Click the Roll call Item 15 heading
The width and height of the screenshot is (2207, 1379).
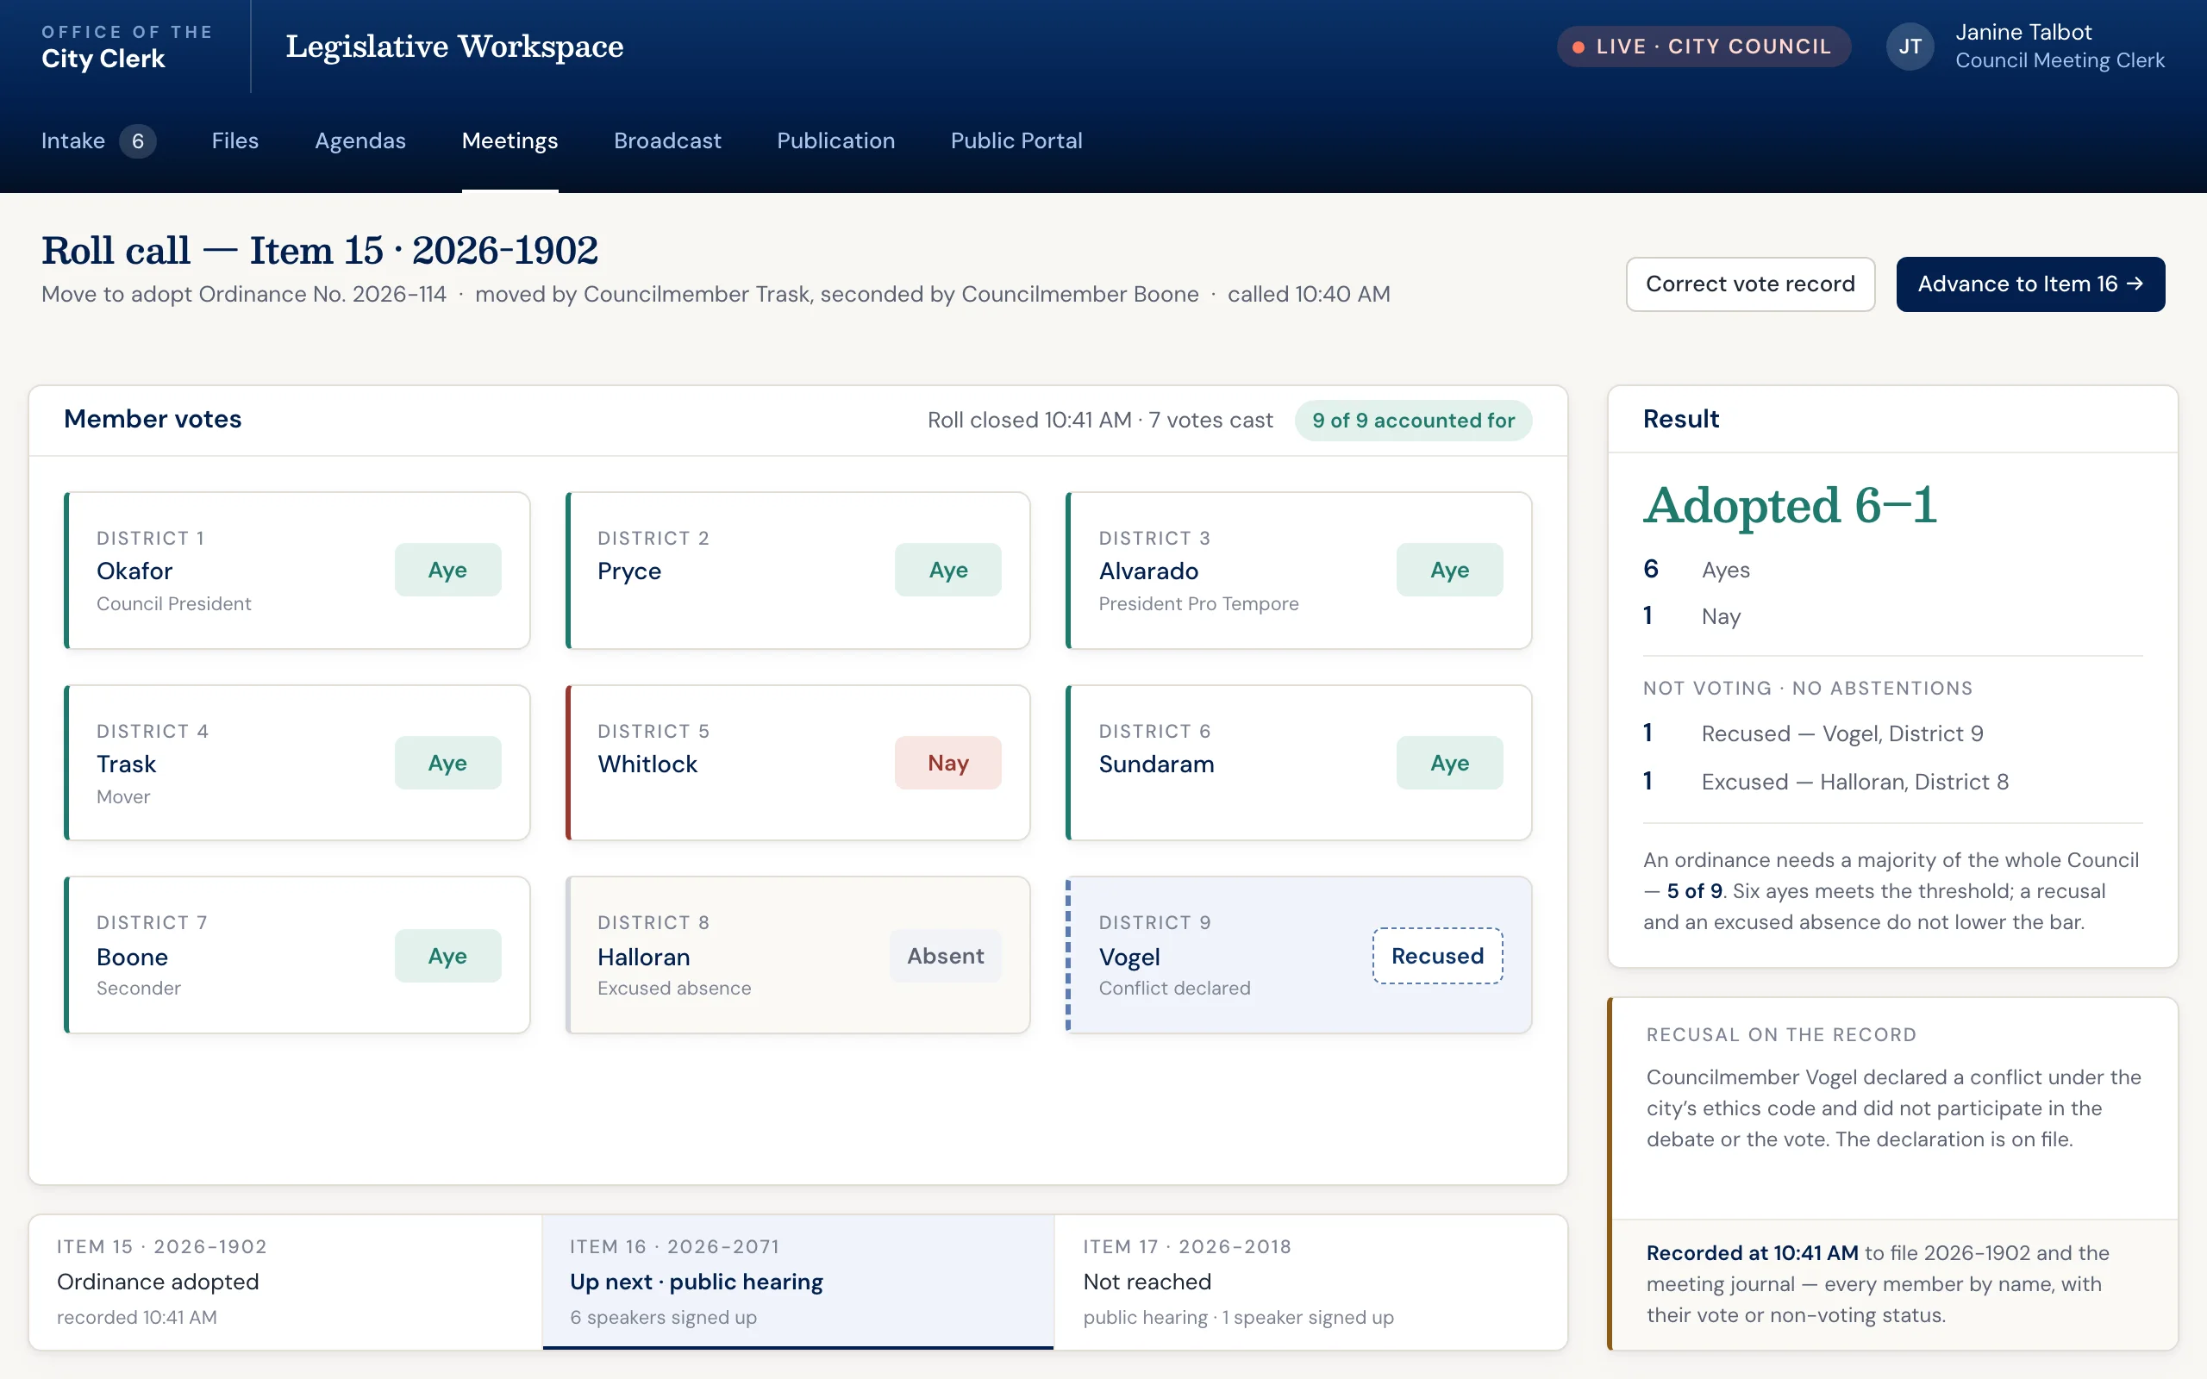tap(320, 250)
